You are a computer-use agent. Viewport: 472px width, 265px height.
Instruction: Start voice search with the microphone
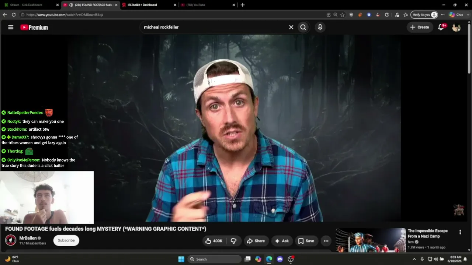pos(320,27)
